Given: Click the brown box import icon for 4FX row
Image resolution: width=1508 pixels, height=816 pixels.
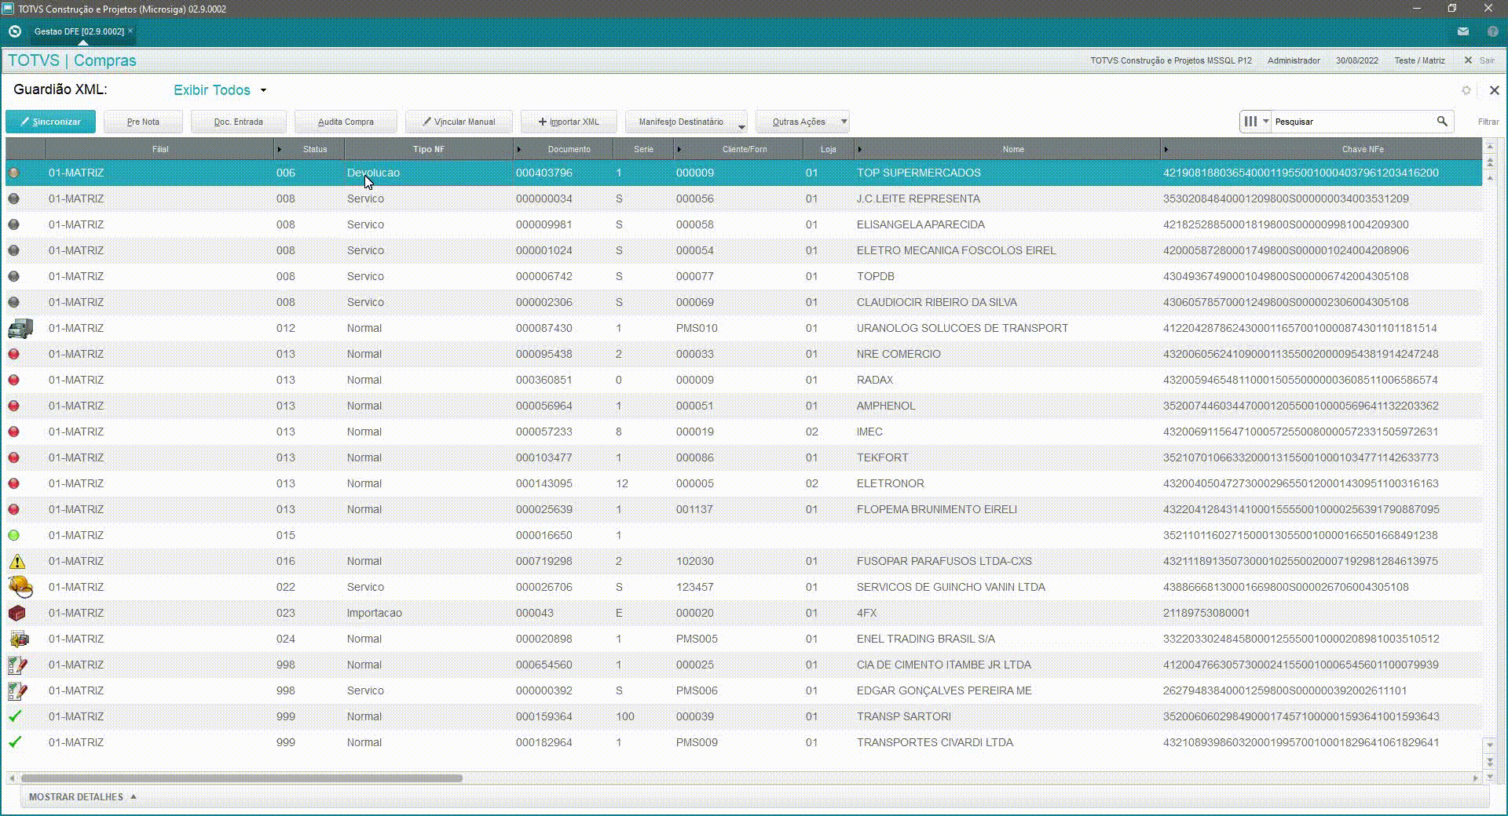Looking at the screenshot, I should (x=16, y=613).
